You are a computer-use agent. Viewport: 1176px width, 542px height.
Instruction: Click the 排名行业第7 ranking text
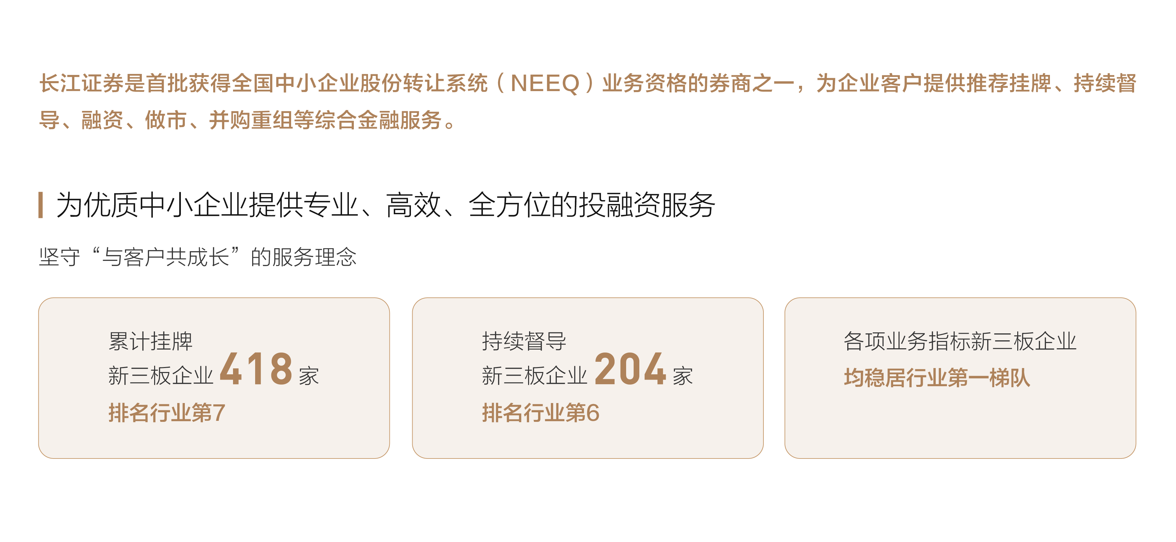[x=167, y=413]
